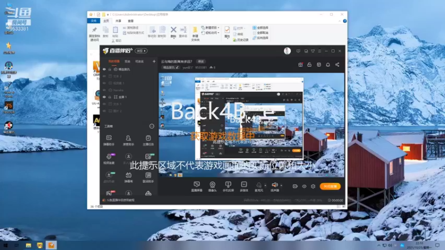Edit the category tag with pencil icon

171,67
